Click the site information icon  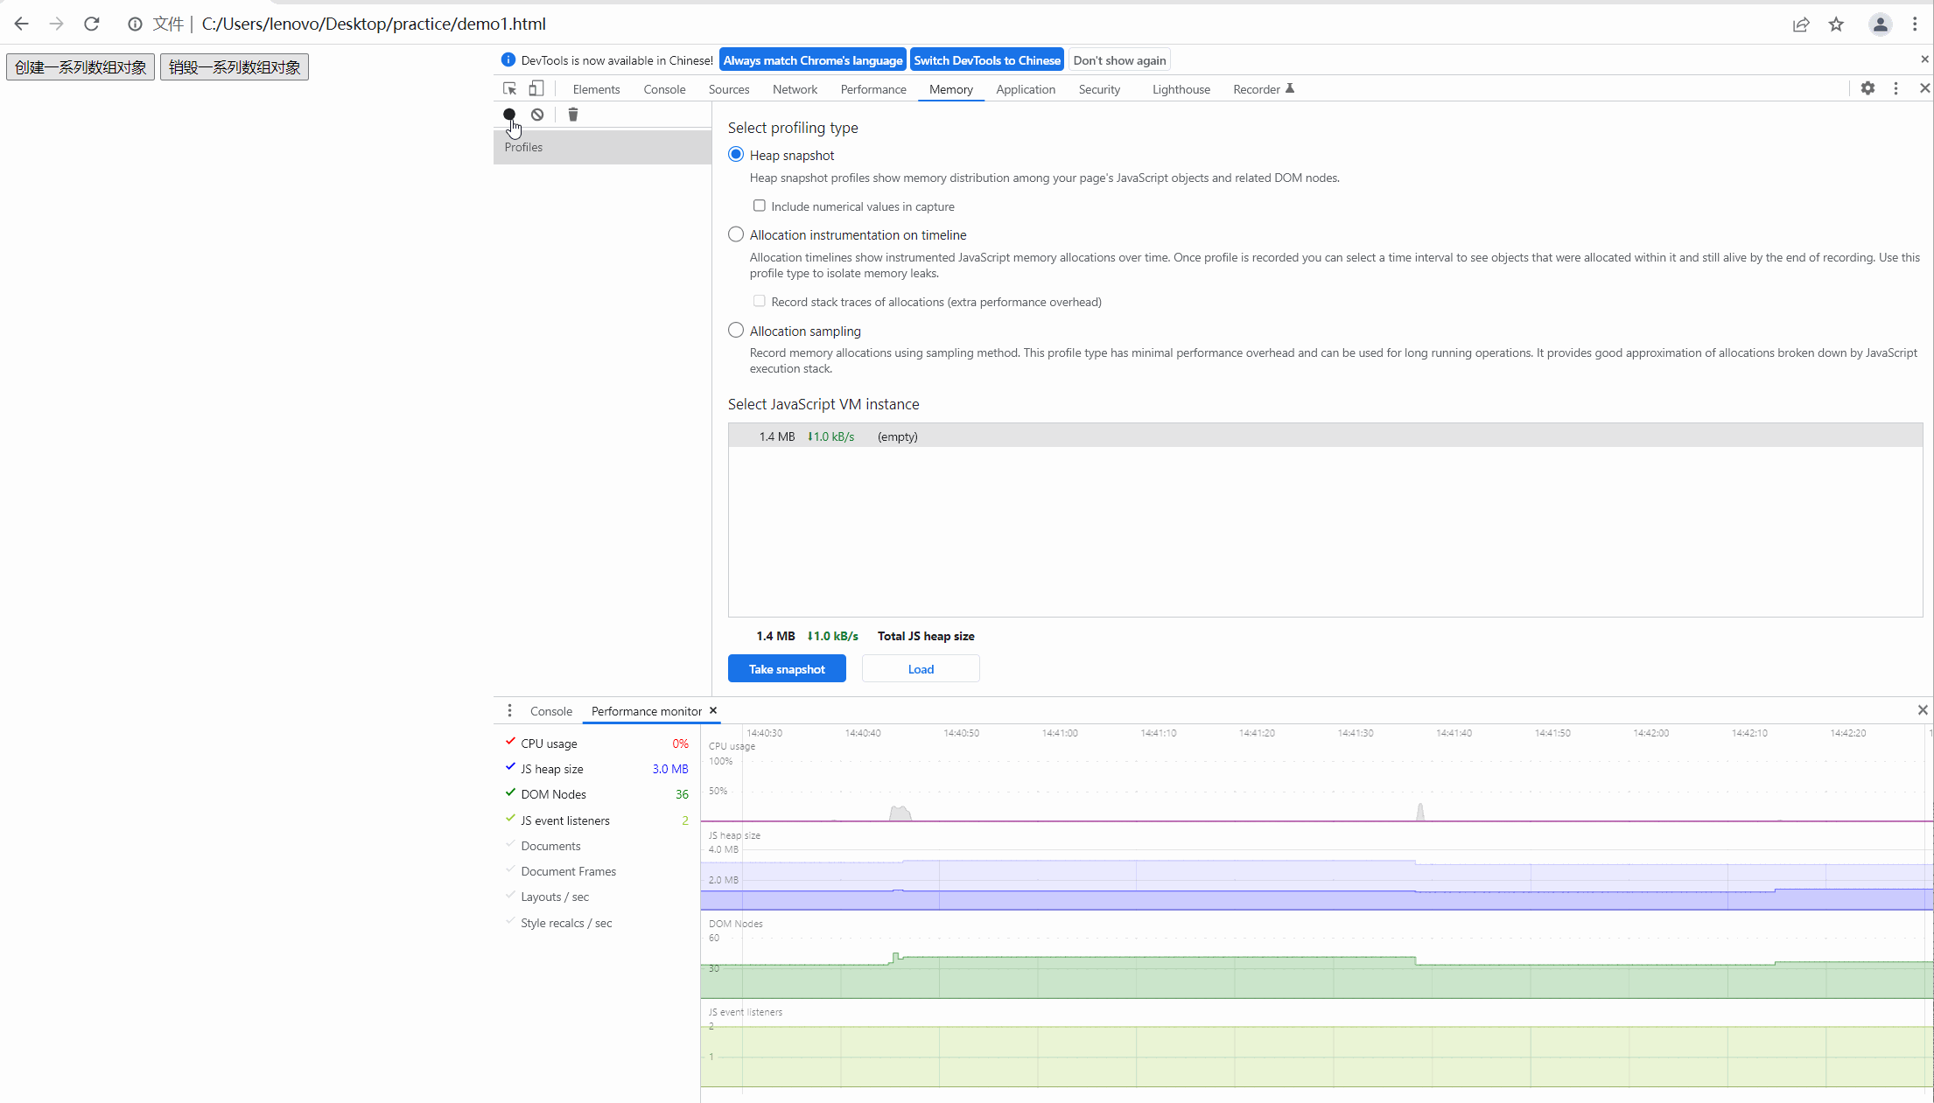coord(135,24)
